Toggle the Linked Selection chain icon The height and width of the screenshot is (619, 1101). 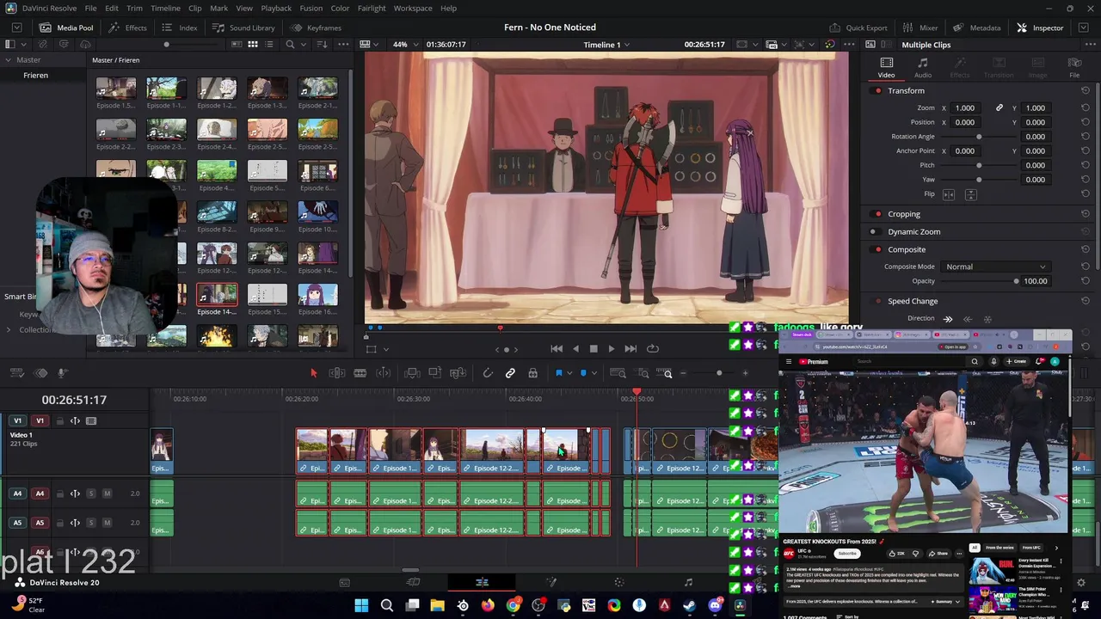tap(510, 373)
